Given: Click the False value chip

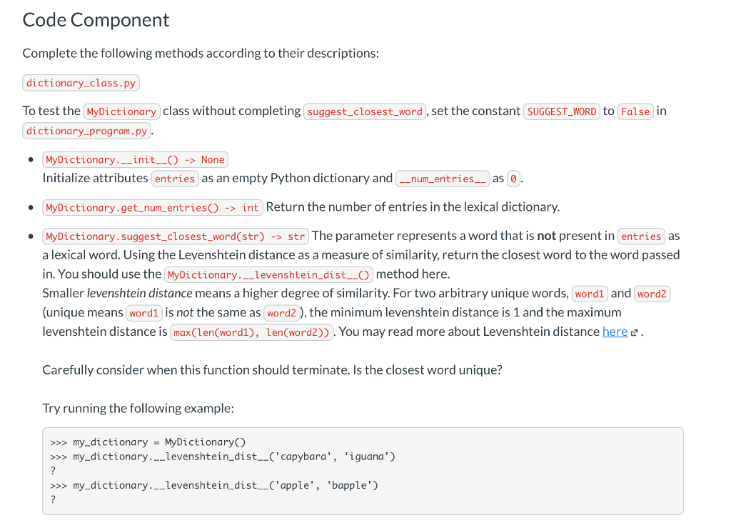Looking at the screenshot, I should (635, 111).
